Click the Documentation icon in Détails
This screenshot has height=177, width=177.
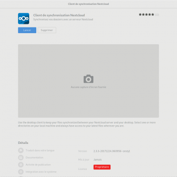(21, 158)
